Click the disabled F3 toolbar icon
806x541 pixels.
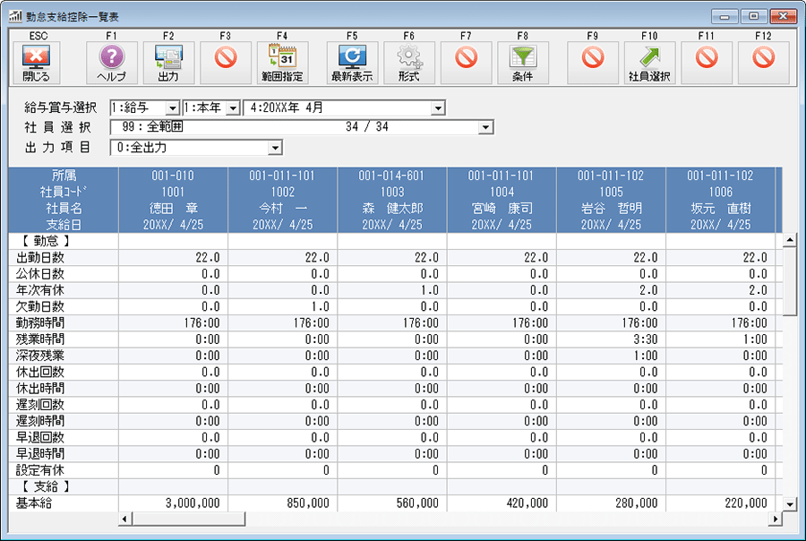coord(226,63)
